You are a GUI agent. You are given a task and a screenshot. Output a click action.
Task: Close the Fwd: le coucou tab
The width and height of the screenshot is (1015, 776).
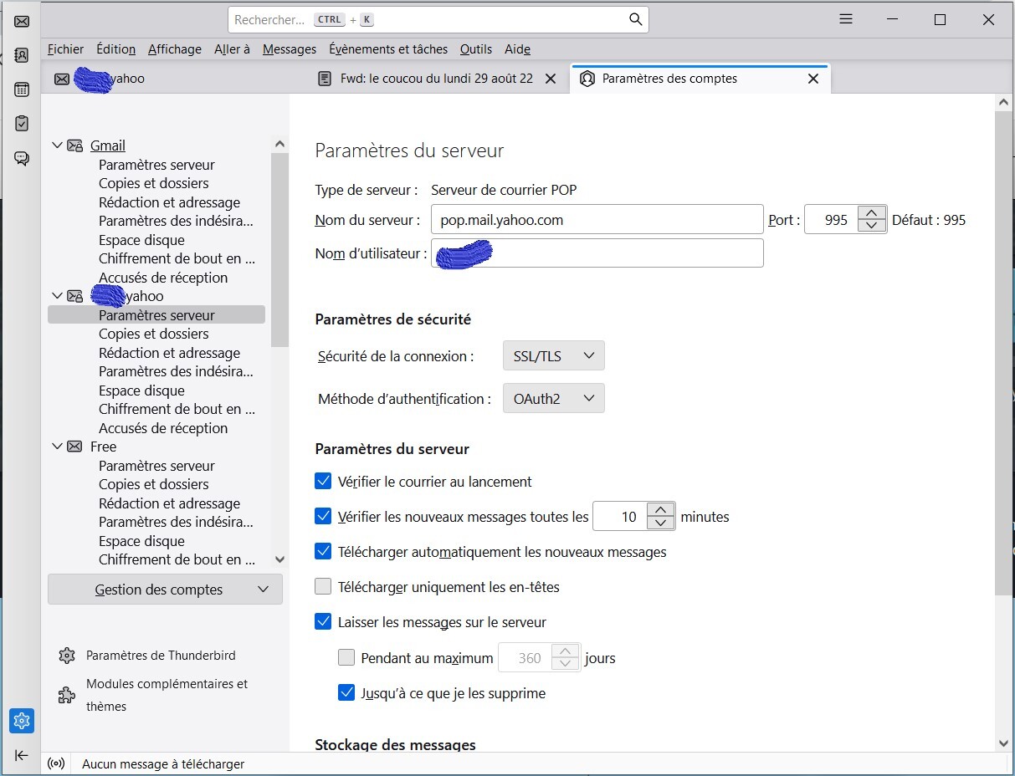[x=550, y=79]
